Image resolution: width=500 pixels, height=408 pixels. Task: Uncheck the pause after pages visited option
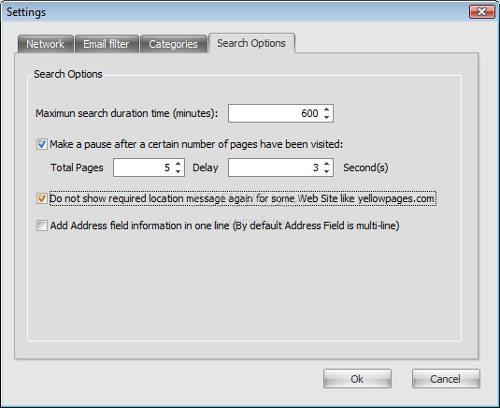click(42, 144)
